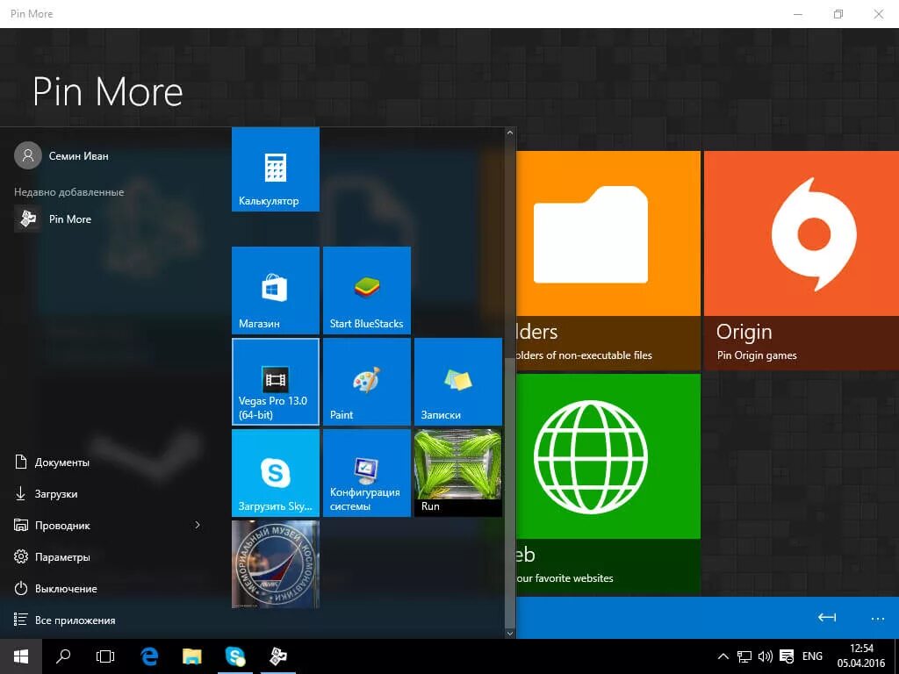Select Все приложения menu item
The image size is (899, 674).
click(x=75, y=620)
